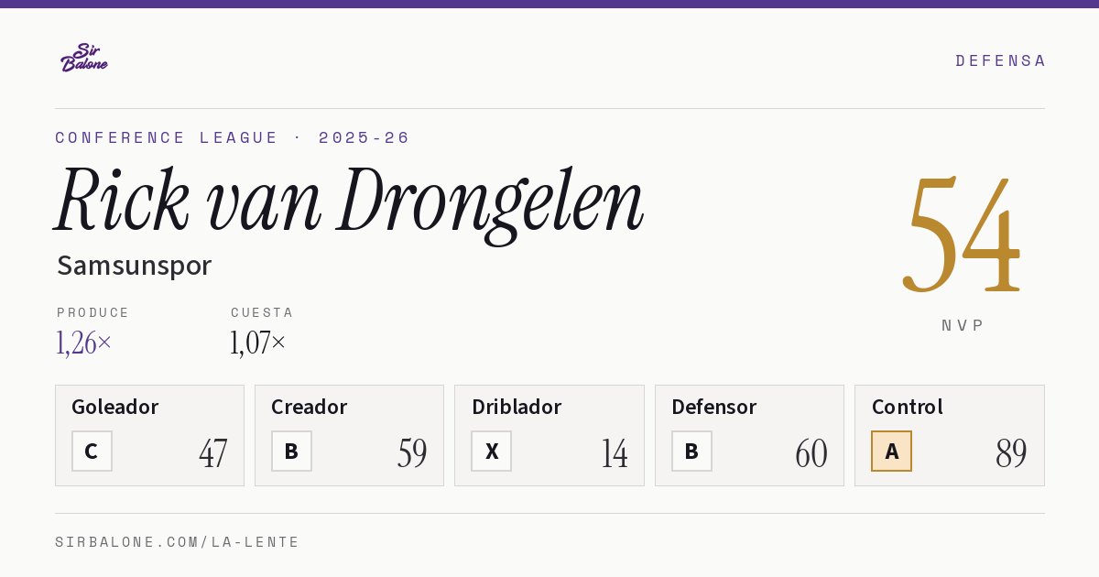This screenshot has width=1099, height=577.
Task: Click the Goleador score 47
Action: (213, 453)
